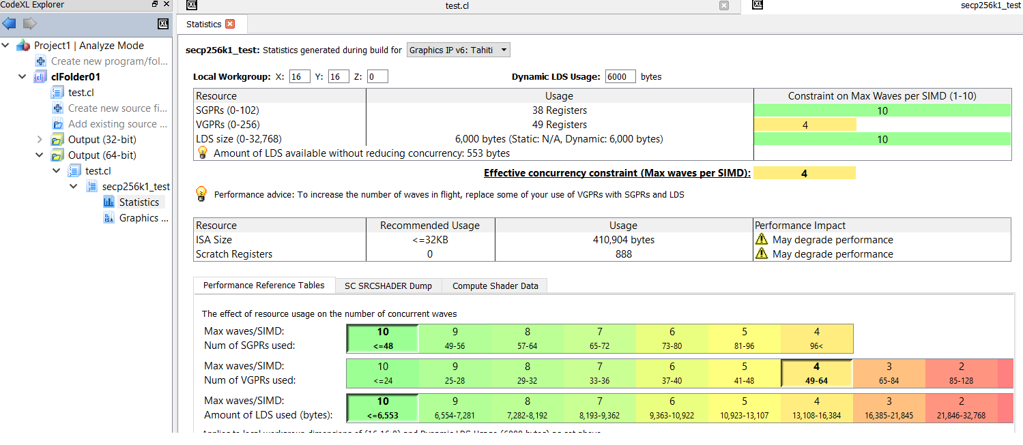Click the Create new program/folder plus icon
This screenshot has width=1023, height=445.
41,61
